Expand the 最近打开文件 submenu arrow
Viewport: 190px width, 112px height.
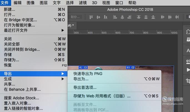coord(63,30)
